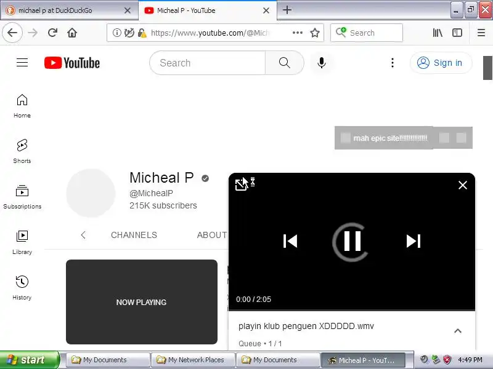The image size is (493, 369).
Task: Click the 4:49 PM system clock
Action: click(470, 360)
